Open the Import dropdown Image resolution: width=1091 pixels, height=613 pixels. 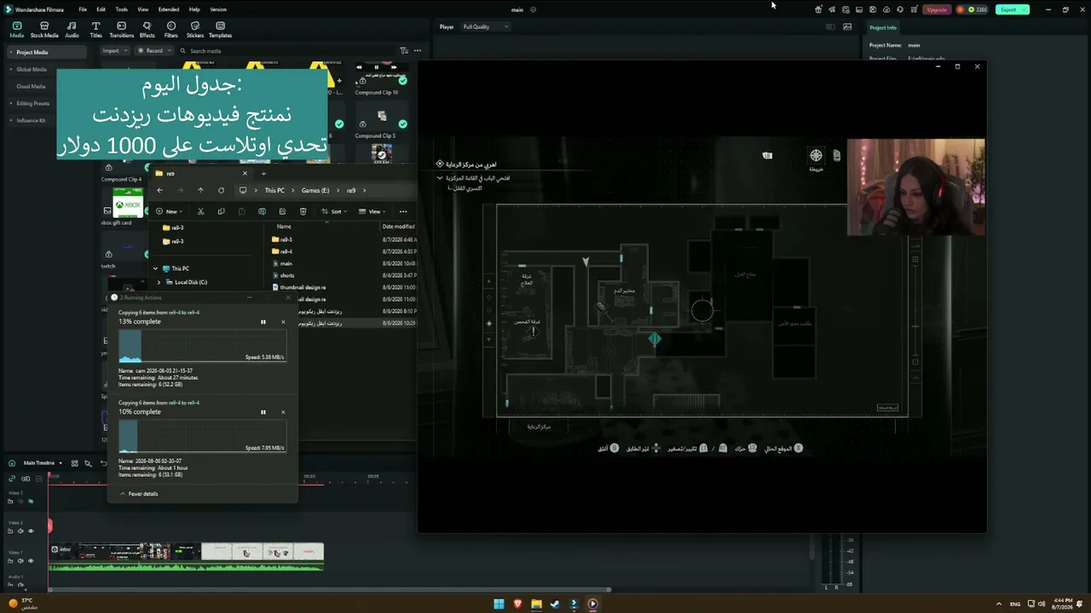coord(113,51)
